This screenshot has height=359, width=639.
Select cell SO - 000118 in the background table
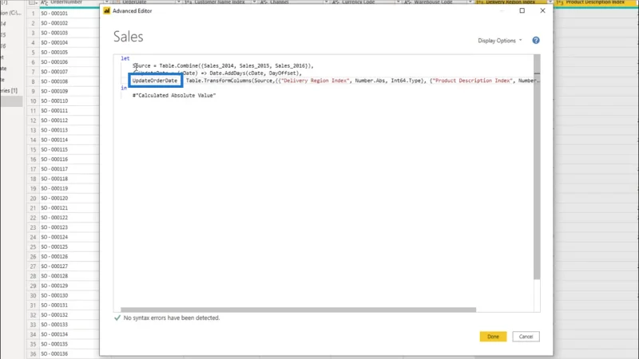pos(69,179)
